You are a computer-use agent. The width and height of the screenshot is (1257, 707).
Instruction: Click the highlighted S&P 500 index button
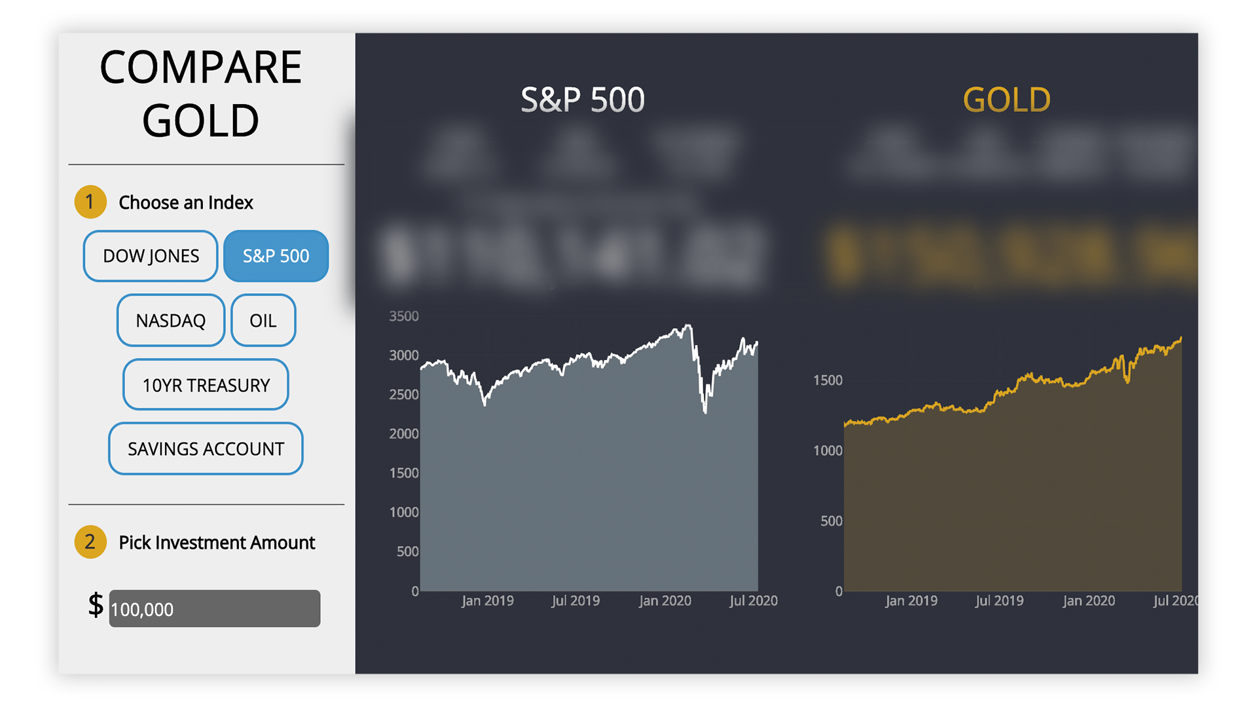[x=276, y=256]
